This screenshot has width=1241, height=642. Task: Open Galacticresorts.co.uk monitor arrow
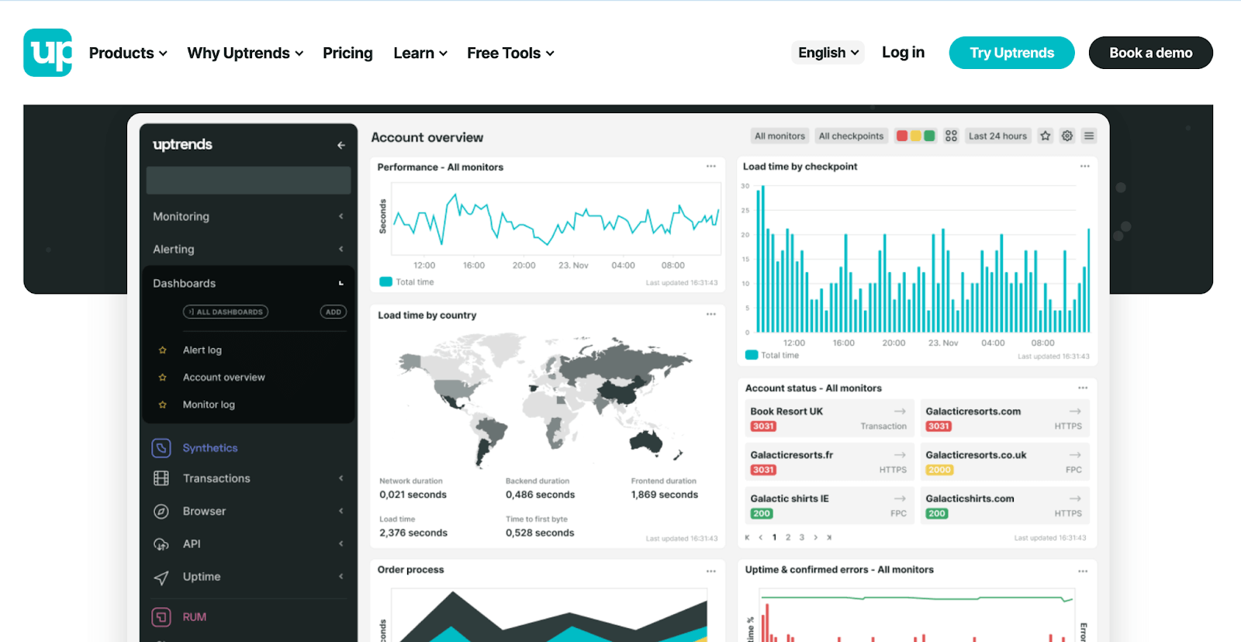(x=1075, y=454)
